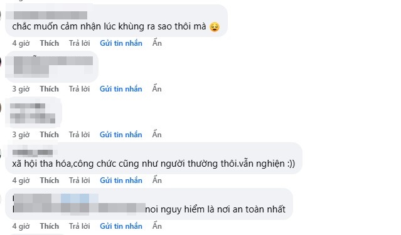Click Trả lời under the 'chắc muốn cảm nhận' comment
This screenshot has width=401, height=235.
[79, 43]
